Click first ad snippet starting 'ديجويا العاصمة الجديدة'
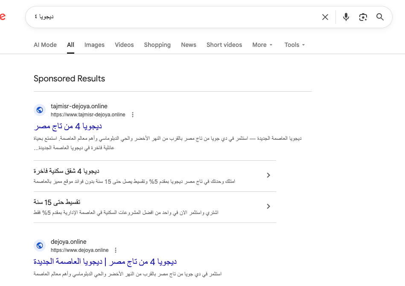This screenshot has height=286, width=405. click(x=168, y=143)
